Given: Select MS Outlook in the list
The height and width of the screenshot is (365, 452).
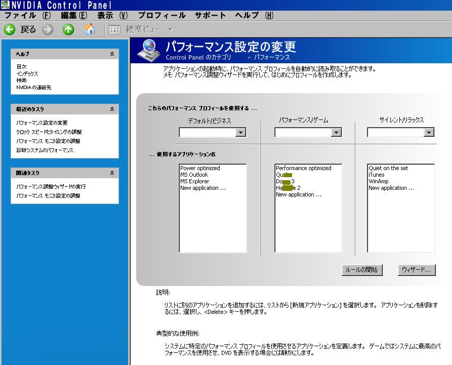Looking at the screenshot, I should pyautogui.click(x=194, y=175).
